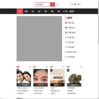Screen dimensions: 99x99
Task: Open the 首页 nav tab
Action: 20,11
